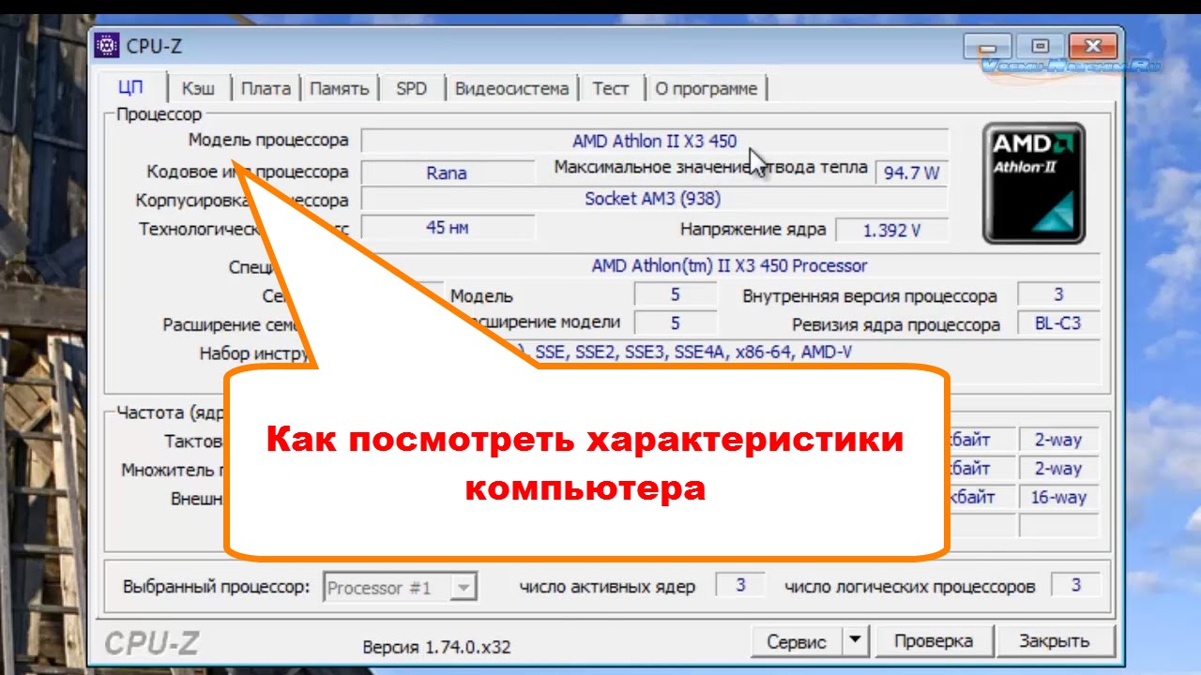Expand the Сервис dropdown arrow

(855, 642)
